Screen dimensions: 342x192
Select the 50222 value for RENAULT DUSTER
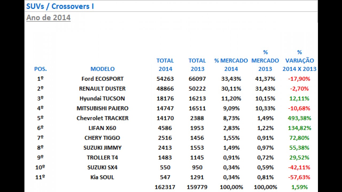tap(197, 89)
